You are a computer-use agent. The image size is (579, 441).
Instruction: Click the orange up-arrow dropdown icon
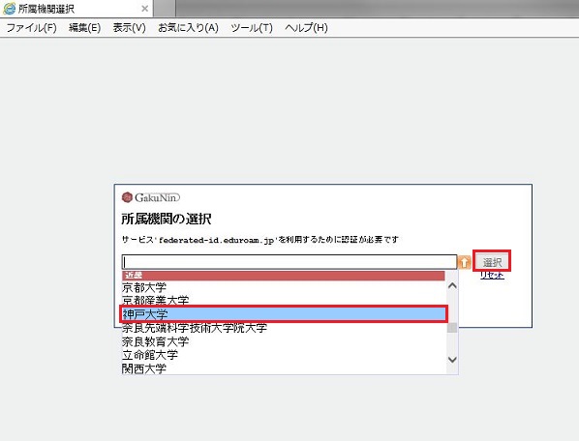[x=464, y=262]
